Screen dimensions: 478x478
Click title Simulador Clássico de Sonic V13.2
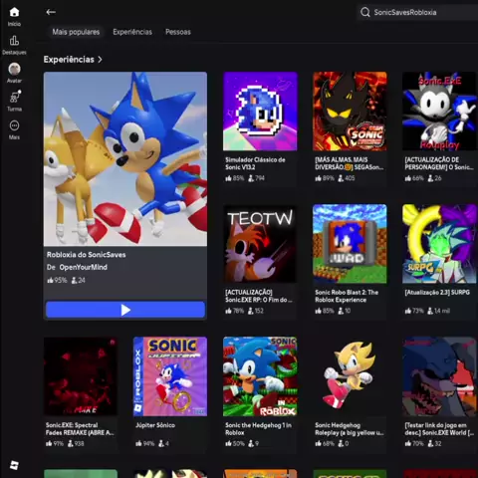point(255,163)
